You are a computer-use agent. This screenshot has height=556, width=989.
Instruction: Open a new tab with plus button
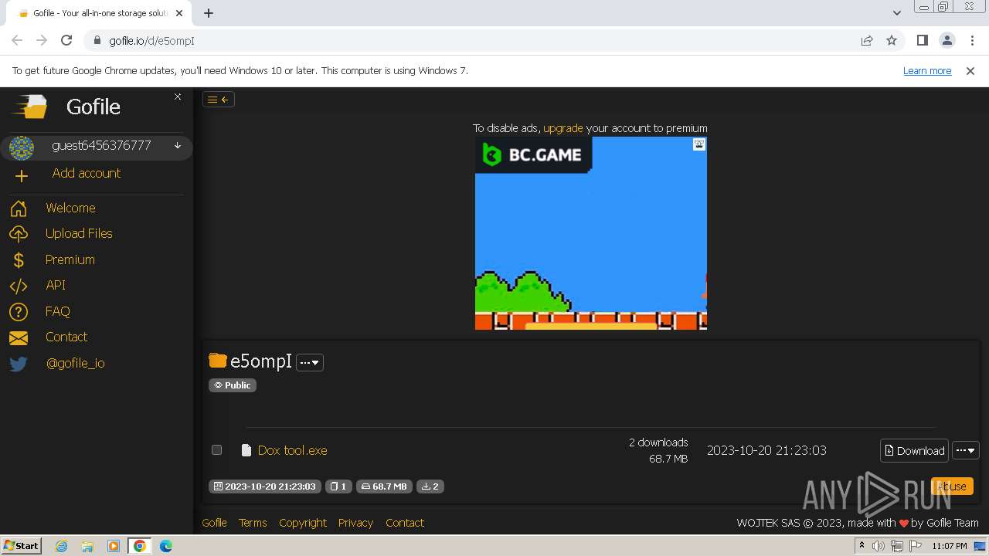tap(209, 13)
